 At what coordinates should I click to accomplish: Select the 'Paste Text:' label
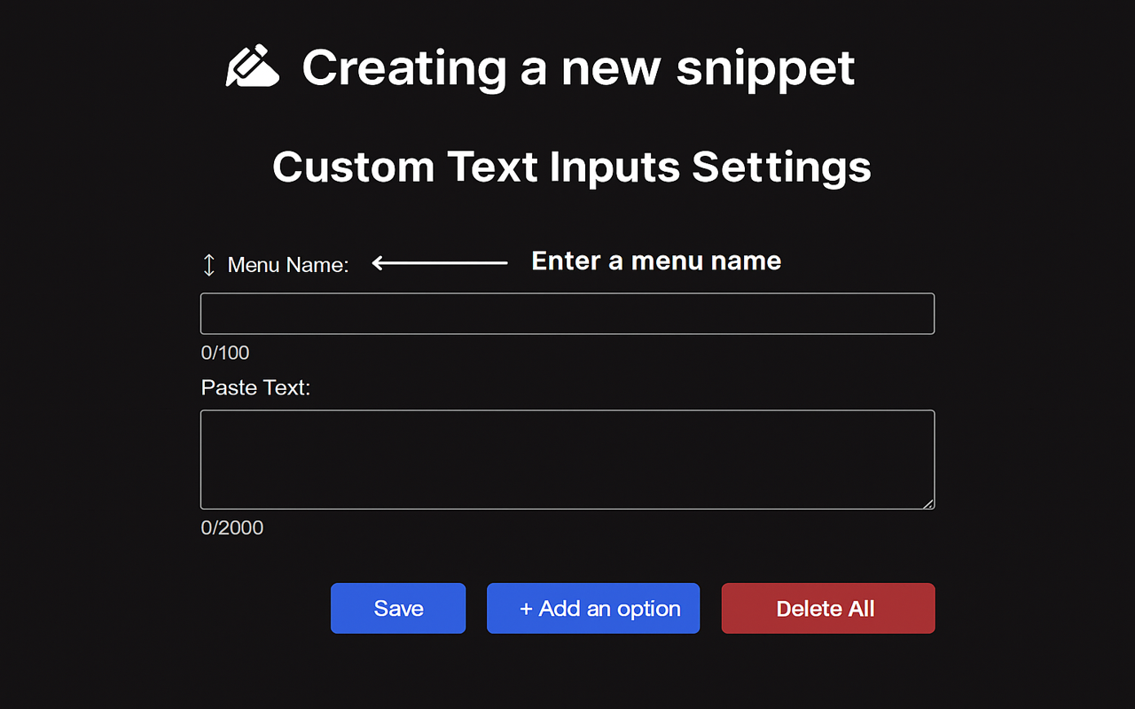pos(255,387)
